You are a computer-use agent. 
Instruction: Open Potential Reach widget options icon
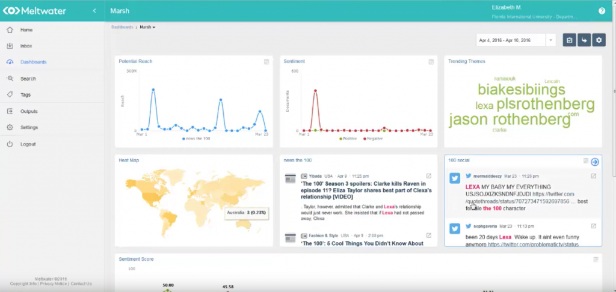[266, 62]
